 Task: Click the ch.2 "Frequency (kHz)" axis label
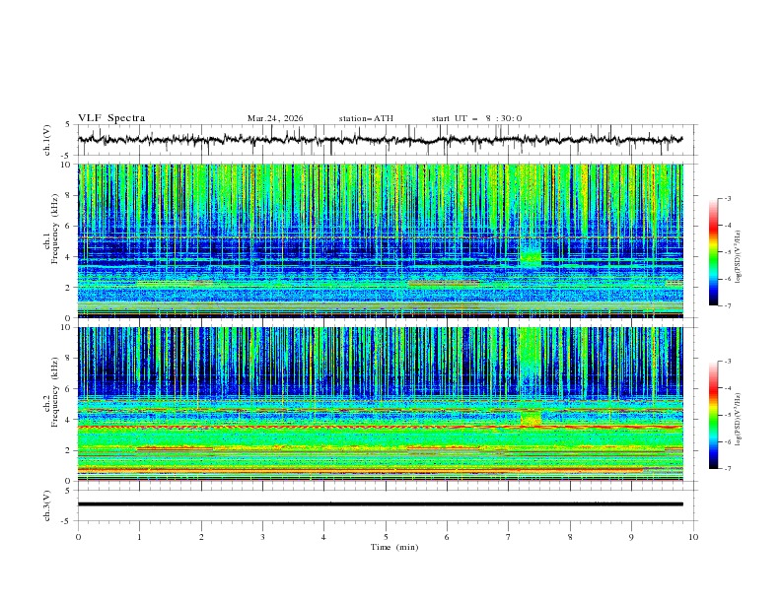pyautogui.click(x=55, y=391)
